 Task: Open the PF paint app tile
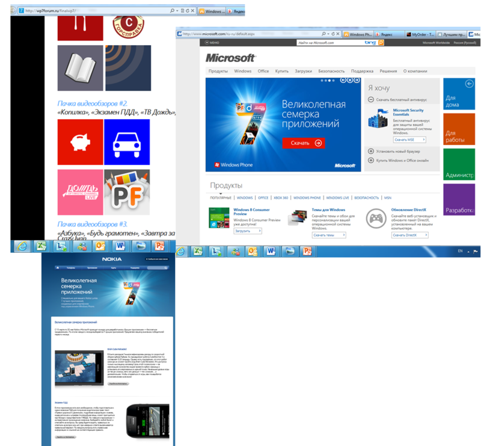[x=127, y=192]
